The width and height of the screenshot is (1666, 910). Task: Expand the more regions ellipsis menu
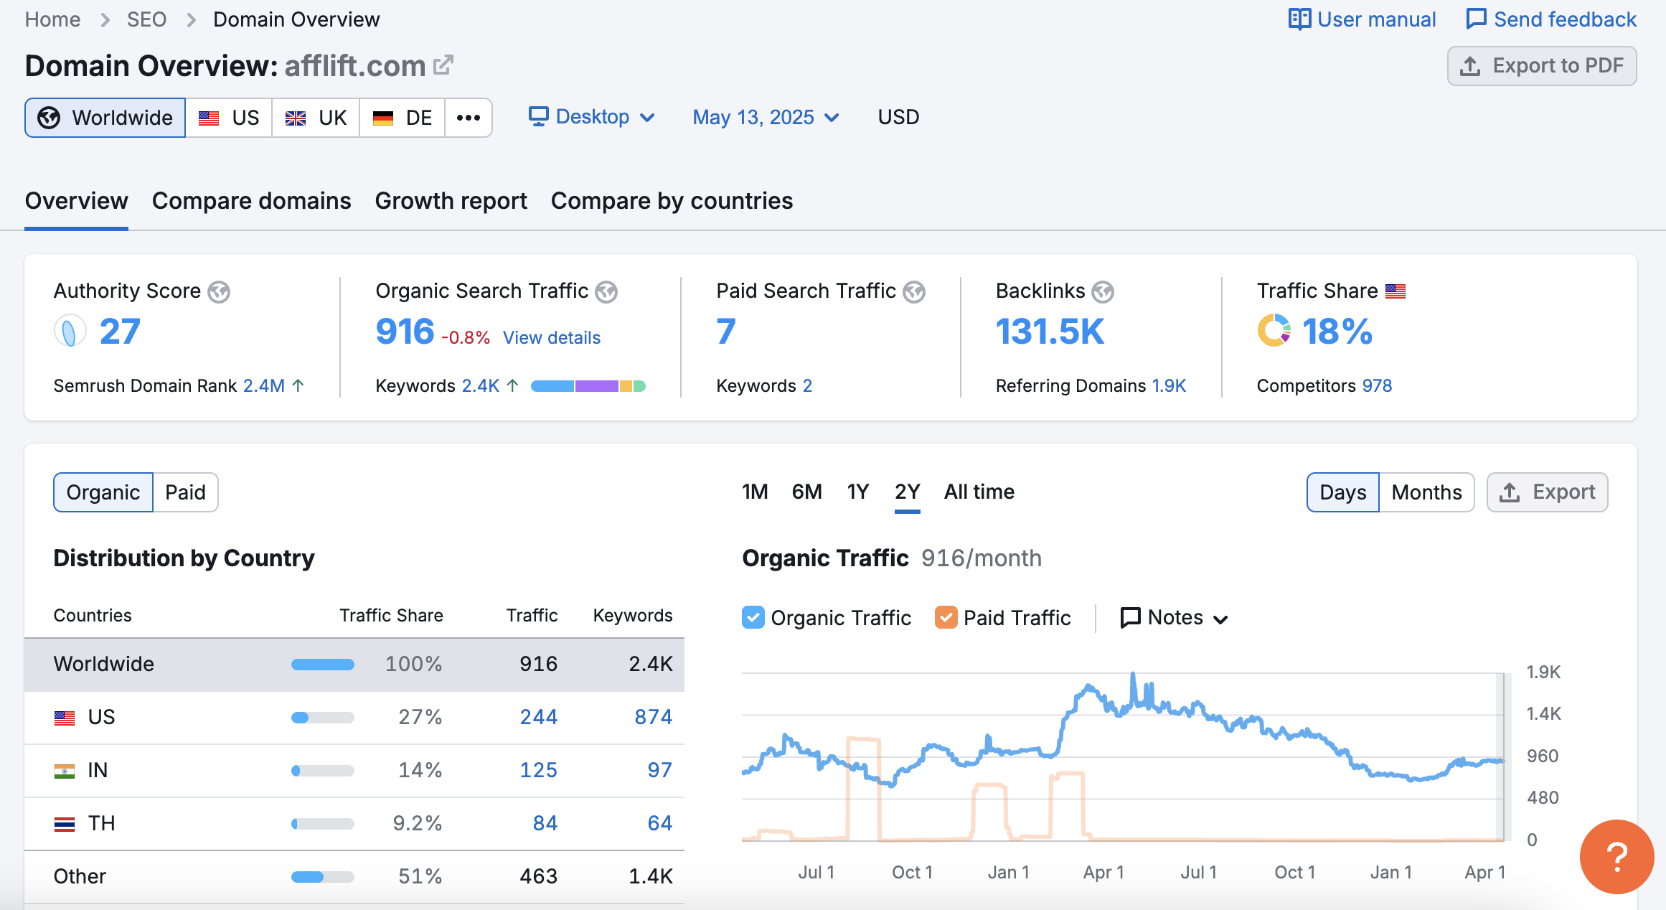coord(469,118)
